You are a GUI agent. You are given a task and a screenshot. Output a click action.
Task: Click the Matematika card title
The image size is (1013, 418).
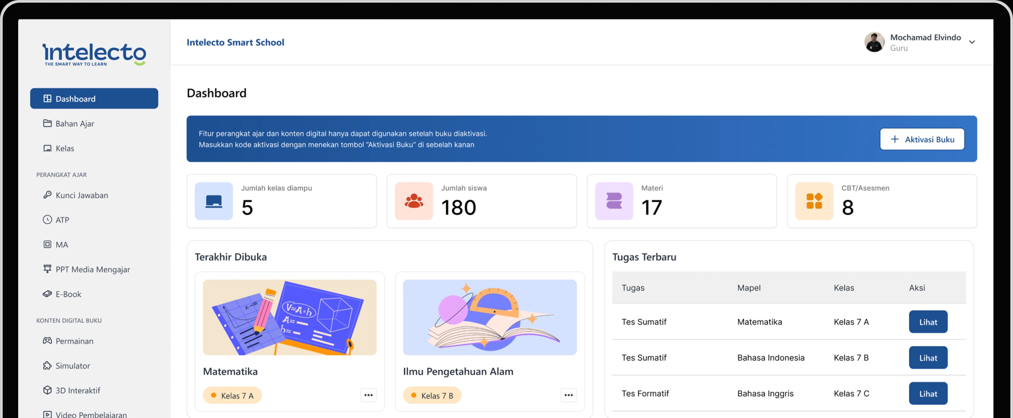pyautogui.click(x=231, y=372)
